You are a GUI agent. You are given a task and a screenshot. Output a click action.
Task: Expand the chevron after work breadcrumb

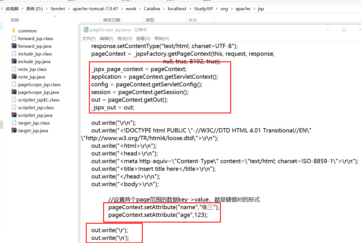coord(140,9)
